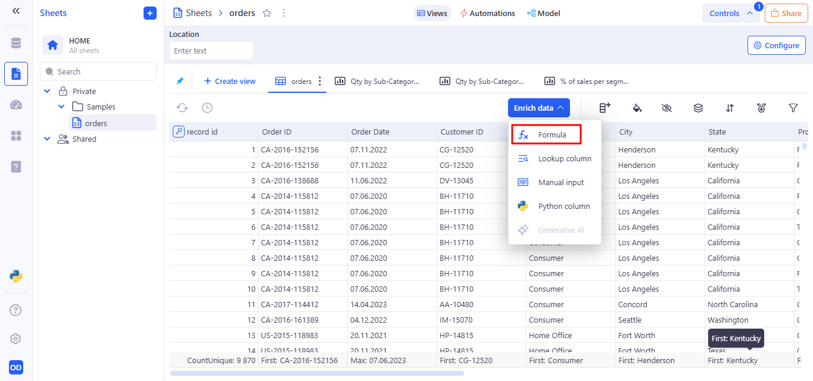Click the add column toolbar icon
This screenshot has width=813, height=381.
605,108
